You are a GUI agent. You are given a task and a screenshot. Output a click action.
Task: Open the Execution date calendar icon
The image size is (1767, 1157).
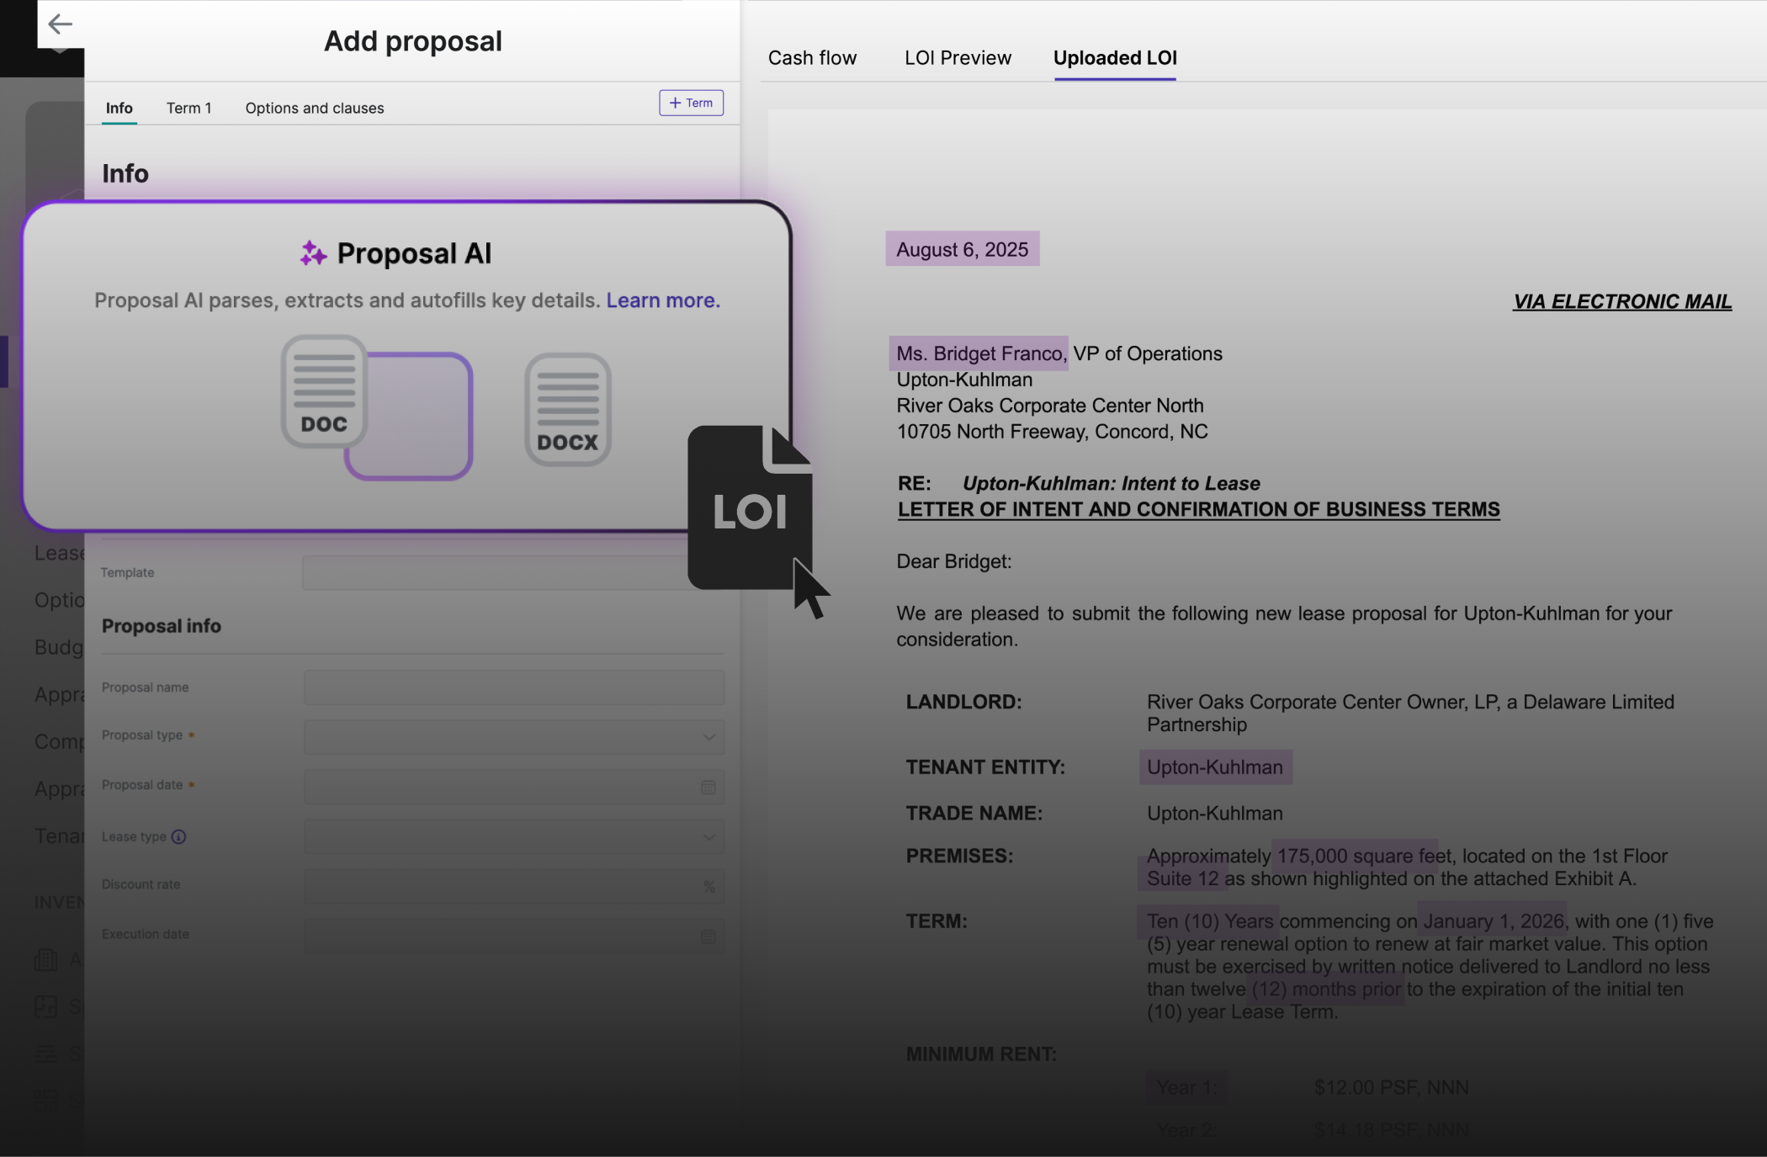click(x=708, y=937)
